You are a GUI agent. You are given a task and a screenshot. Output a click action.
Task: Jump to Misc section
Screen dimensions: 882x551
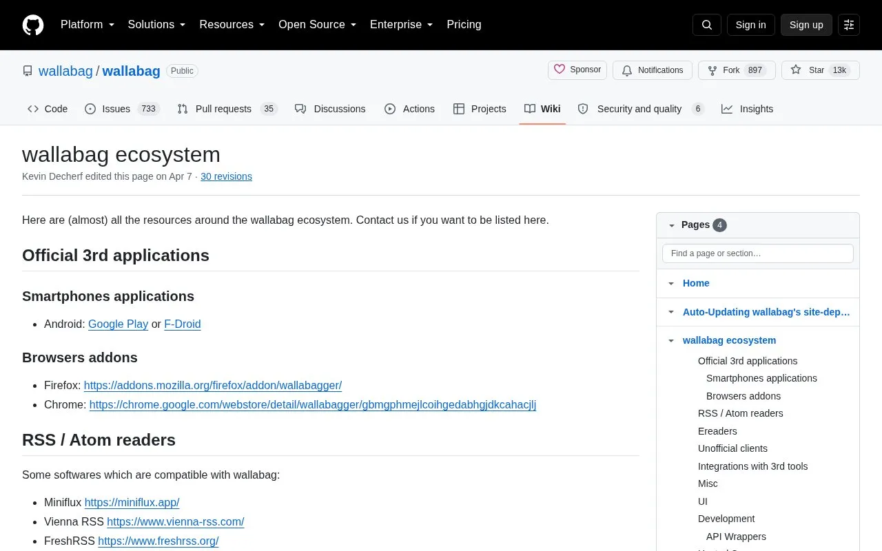[708, 484]
